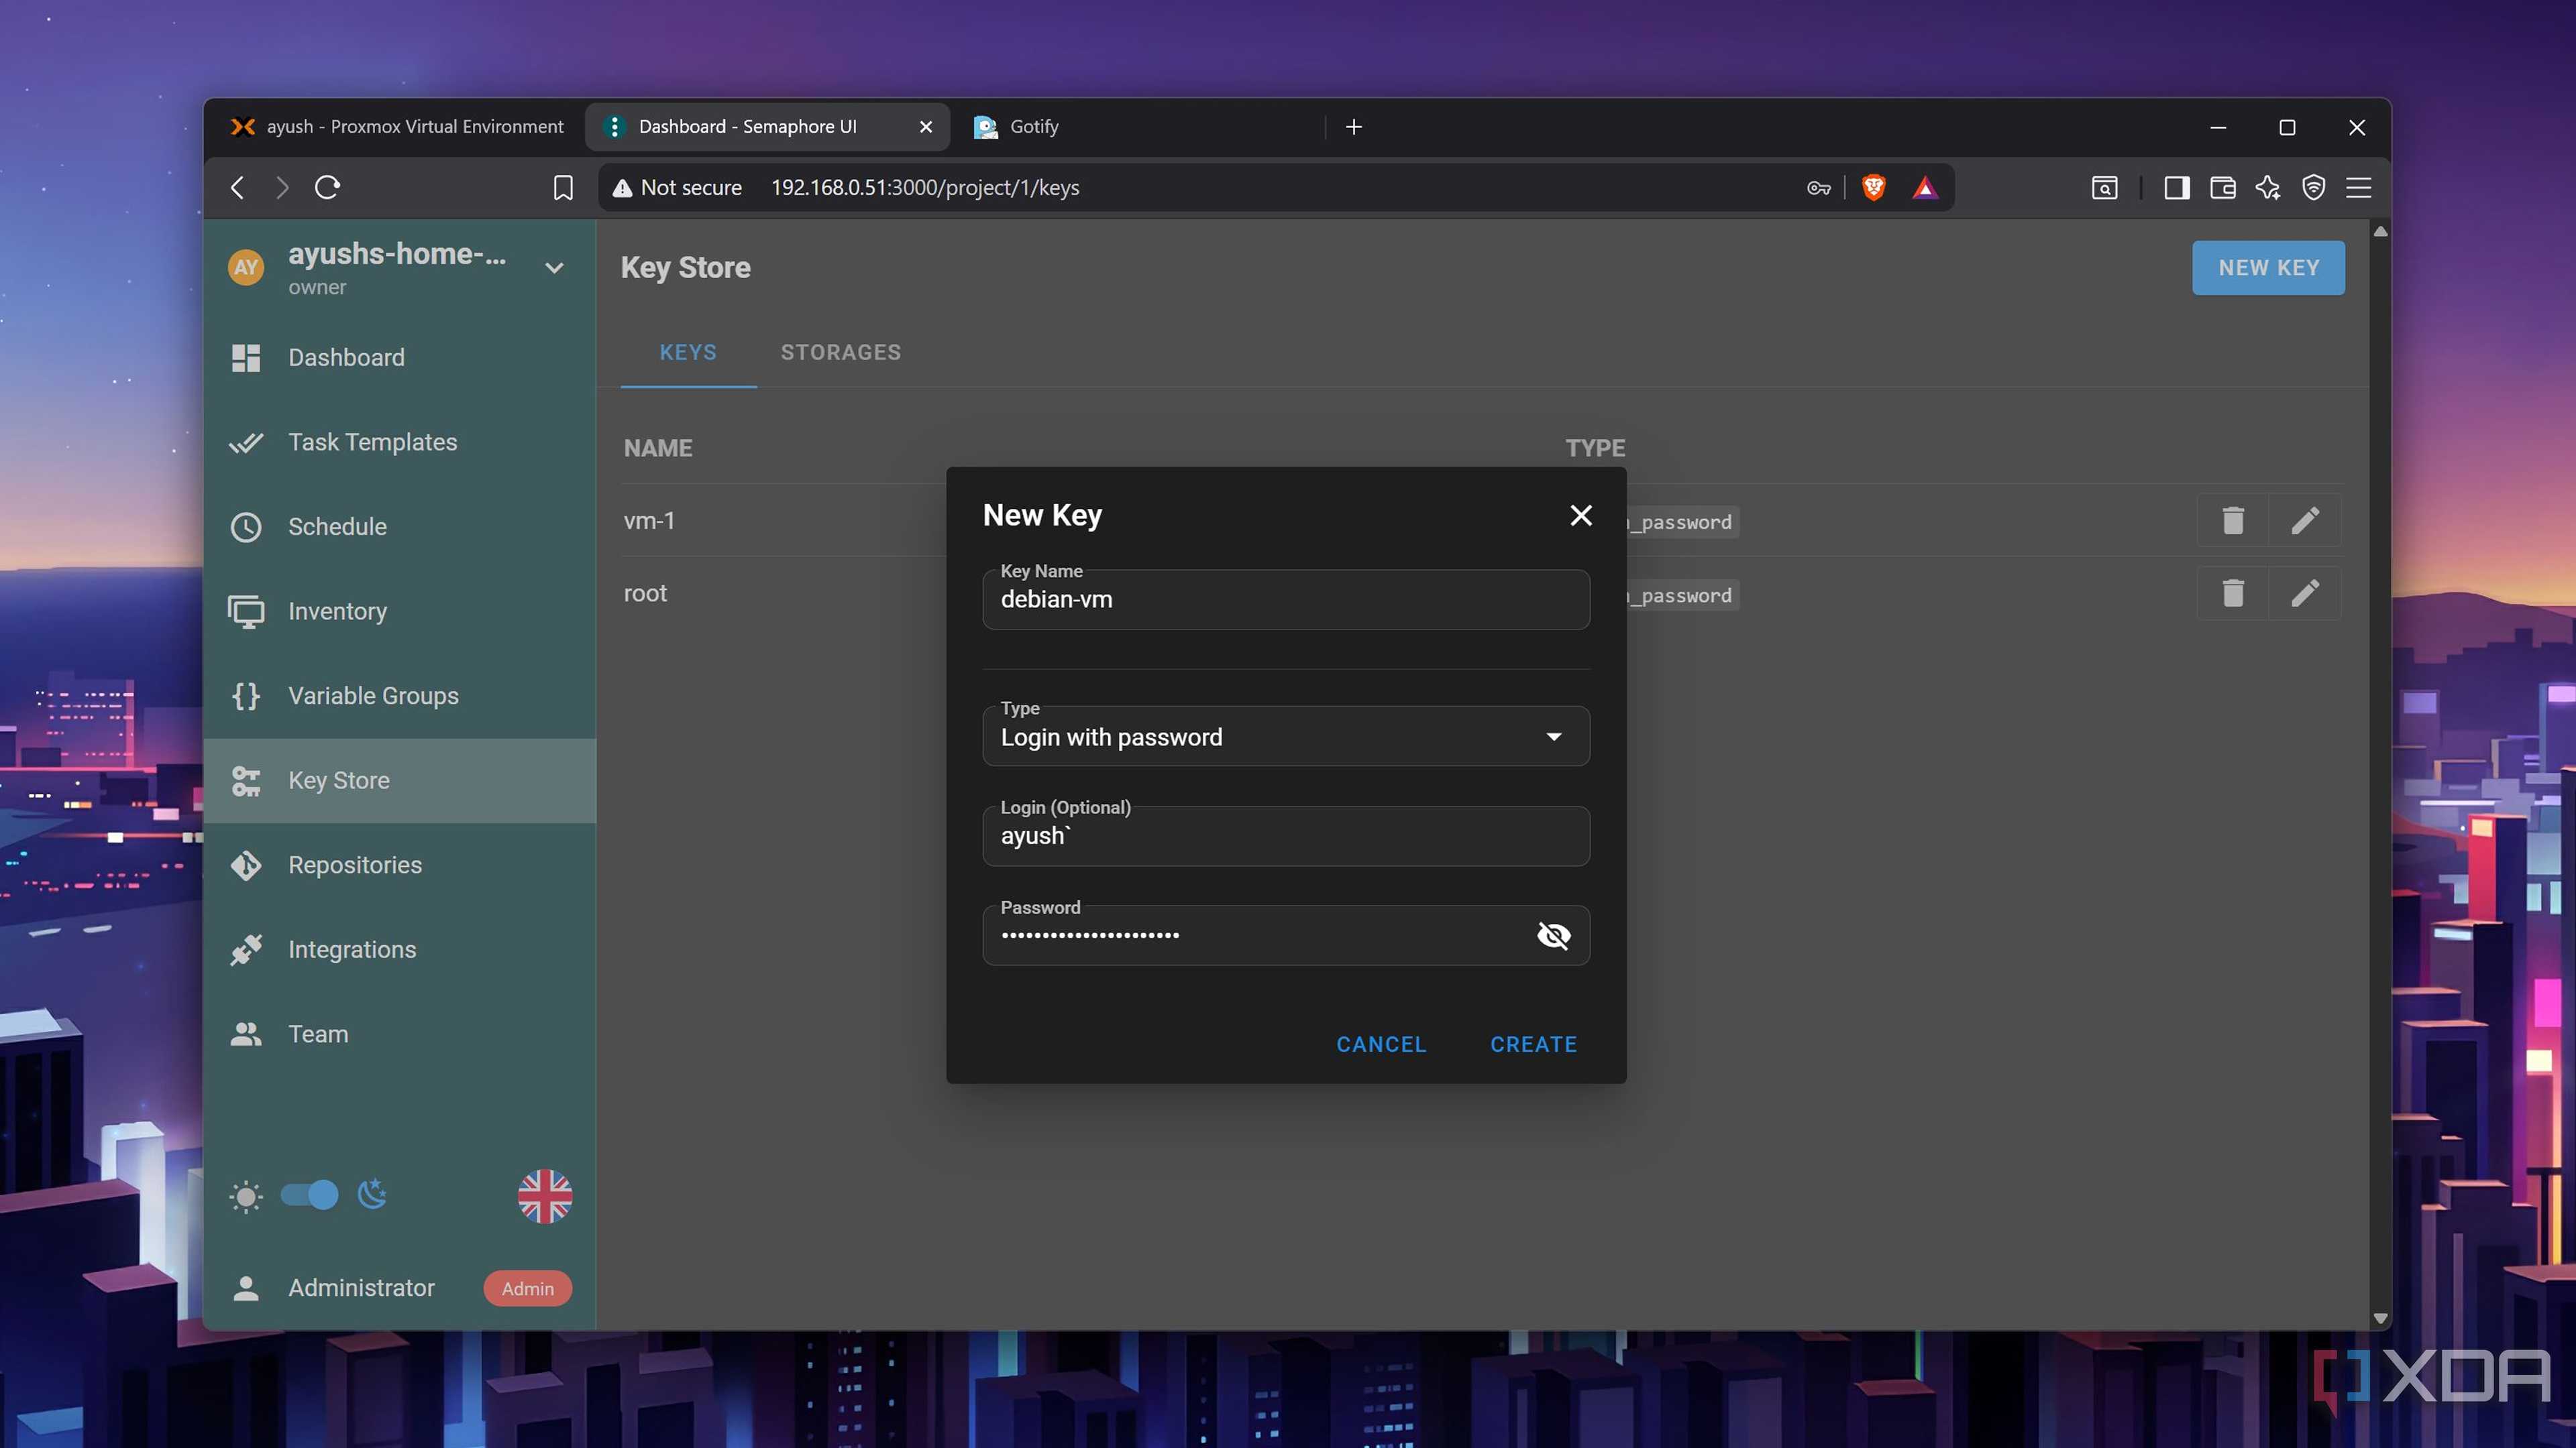Open a new browser tab
2576x1448 pixels.
click(1354, 127)
